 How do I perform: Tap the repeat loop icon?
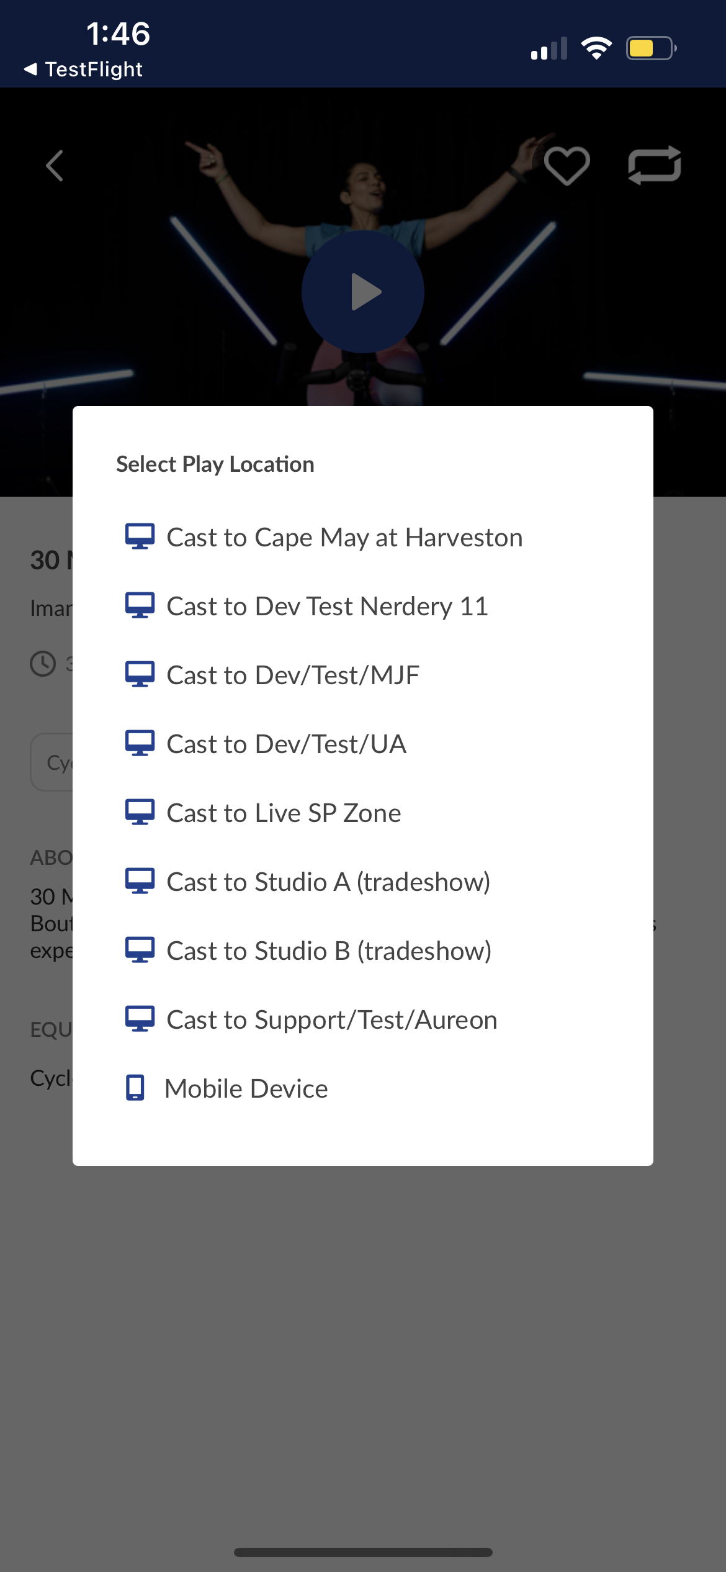click(655, 165)
